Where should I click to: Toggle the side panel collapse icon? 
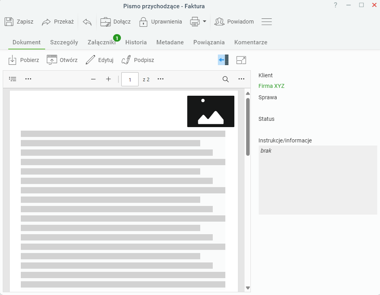pyautogui.click(x=223, y=60)
